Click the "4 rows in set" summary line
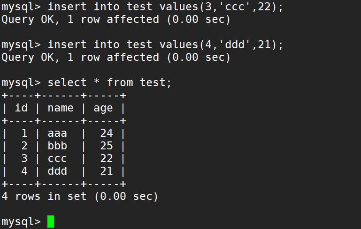361x229 pixels. click(80, 197)
